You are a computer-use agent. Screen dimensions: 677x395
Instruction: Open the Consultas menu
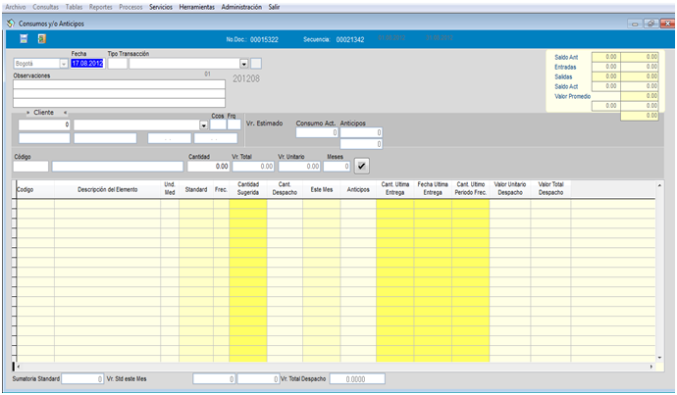tap(45, 7)
